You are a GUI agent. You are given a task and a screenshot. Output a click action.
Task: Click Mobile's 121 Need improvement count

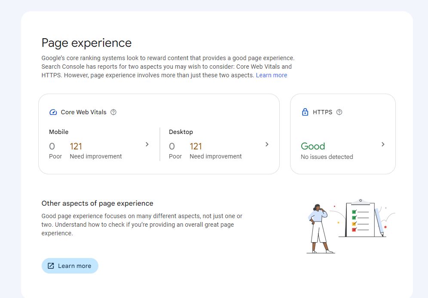76,146
